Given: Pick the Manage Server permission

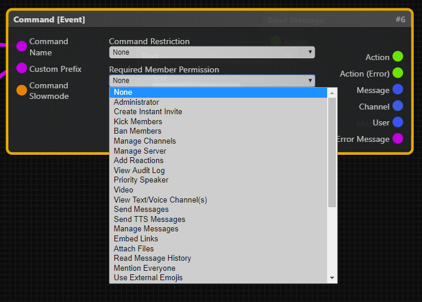Looking at the screenshot, I should [218, 151].
